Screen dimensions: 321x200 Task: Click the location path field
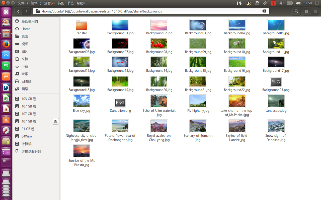point(151,11)
